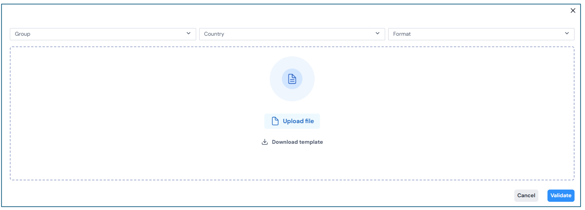Close the dialog with the X icon

pos(573,11)
